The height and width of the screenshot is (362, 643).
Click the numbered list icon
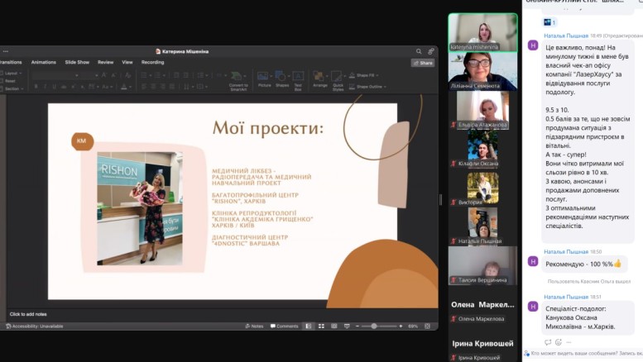click(157, 75)
